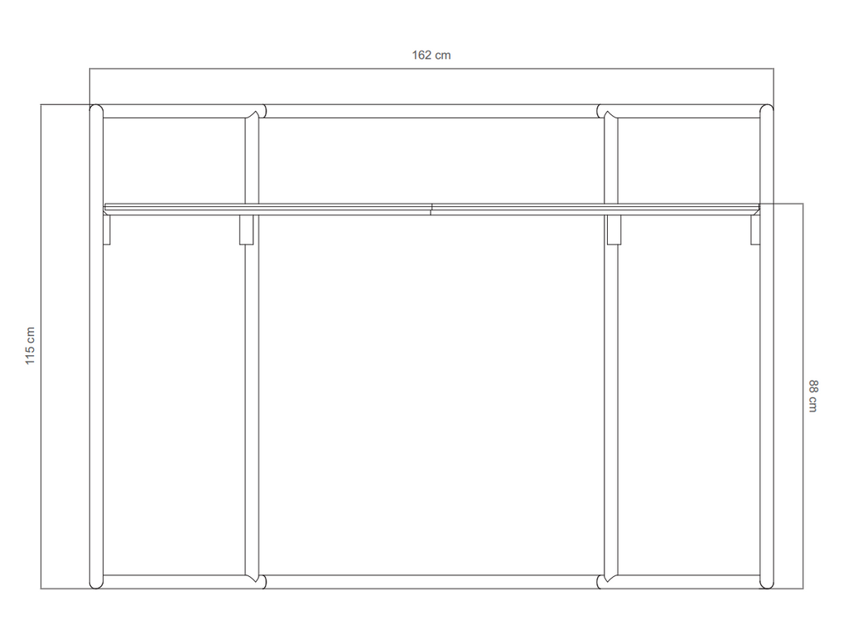Click the top rail's center section

(x=431, y=112)
